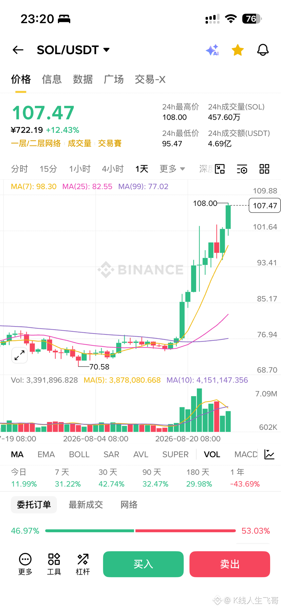Tap the Wi-Fi status icon
Viewport: 281px width, 609px height.
pos(231,19)
